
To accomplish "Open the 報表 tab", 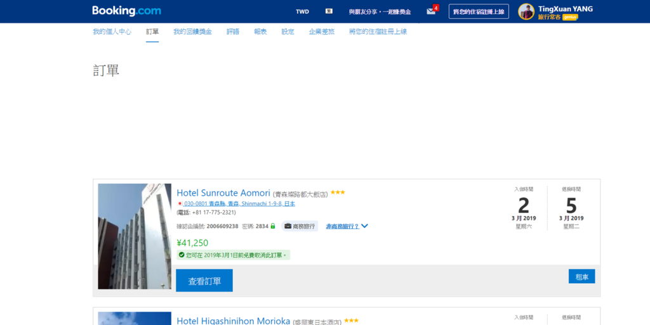I will [x=260, y=32].
